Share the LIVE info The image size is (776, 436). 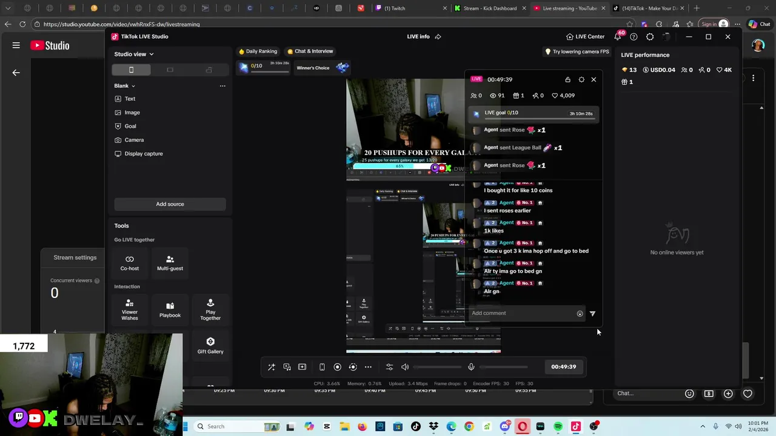click(438, 36)
